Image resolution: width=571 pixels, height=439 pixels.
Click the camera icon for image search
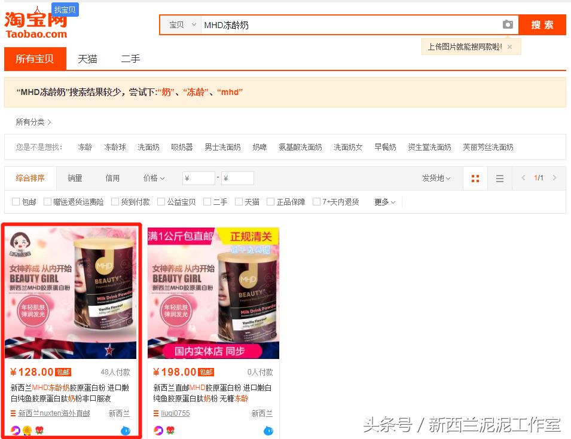click(508, 24)
